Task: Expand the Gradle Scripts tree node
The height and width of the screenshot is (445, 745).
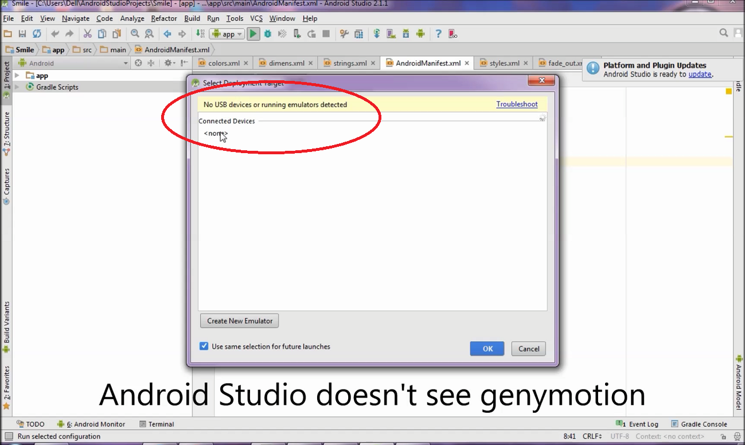Action: [x=17, y=87]
